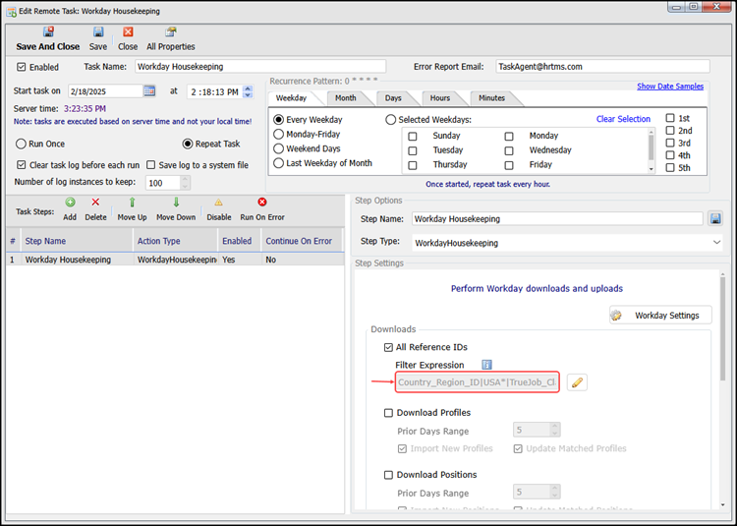Screen dimensions: 737x526
Task: Choose the Selected Weekdays radio button
Action: coord(390,120)
